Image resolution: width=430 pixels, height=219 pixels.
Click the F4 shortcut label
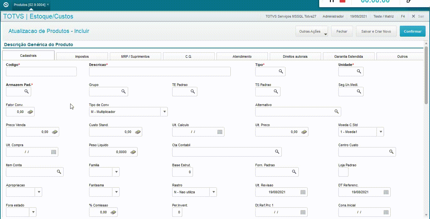point(403,16)
